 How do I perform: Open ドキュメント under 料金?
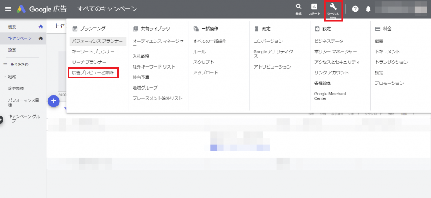(387, 52)
